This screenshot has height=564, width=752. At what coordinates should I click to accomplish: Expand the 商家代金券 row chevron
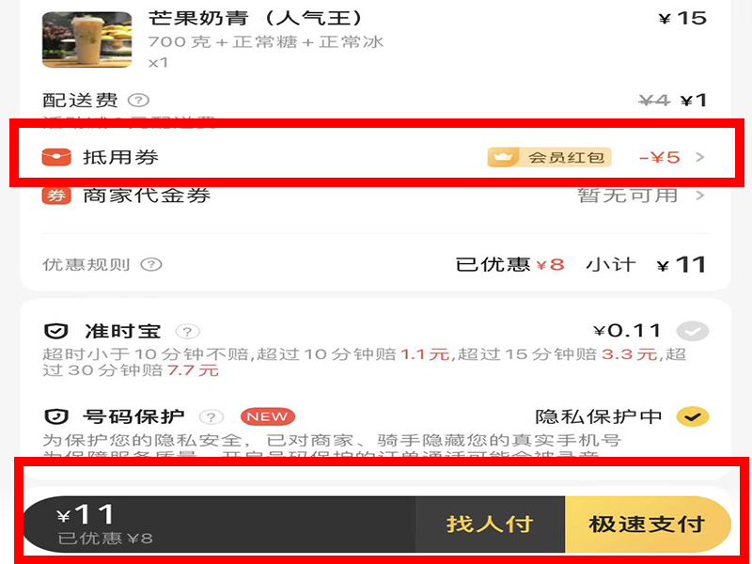coord(700,196)
